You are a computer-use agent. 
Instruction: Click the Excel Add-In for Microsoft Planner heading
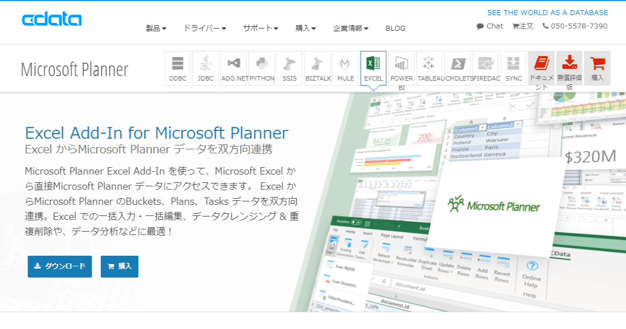[x=157, y=133]
